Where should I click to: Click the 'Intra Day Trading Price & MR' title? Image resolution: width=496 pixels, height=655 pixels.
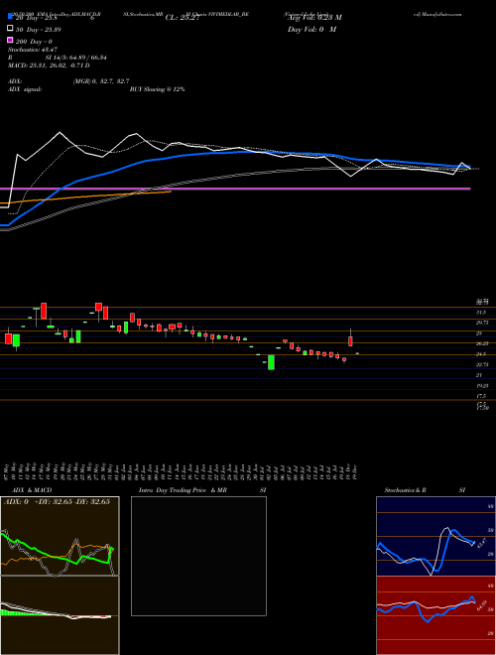coord(183,490)
